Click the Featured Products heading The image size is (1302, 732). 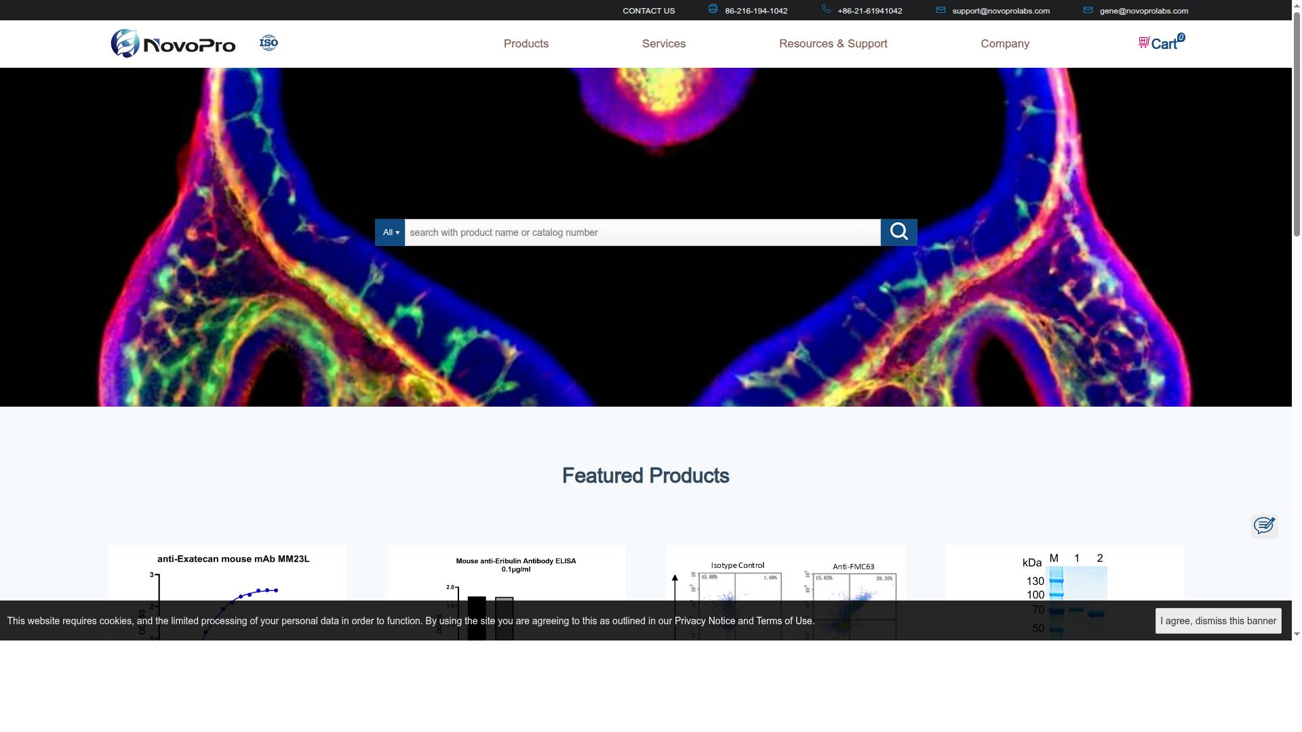pyautogui.click(x=646, y=476)
